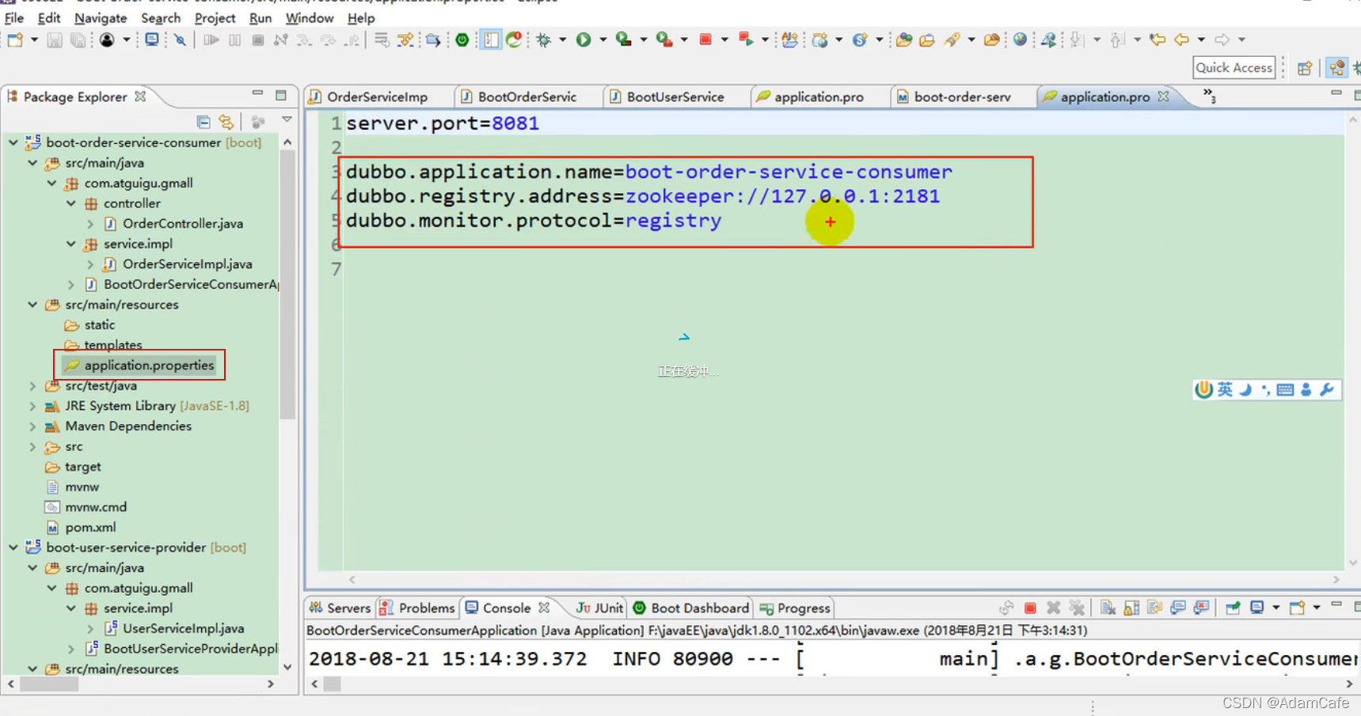Click Remove Launch gray X in console

[x=1053, y=608]
